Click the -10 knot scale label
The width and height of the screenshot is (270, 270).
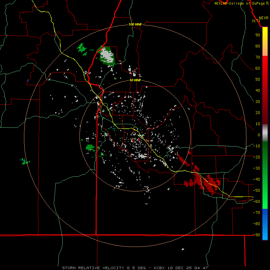(x=256, y=146)
